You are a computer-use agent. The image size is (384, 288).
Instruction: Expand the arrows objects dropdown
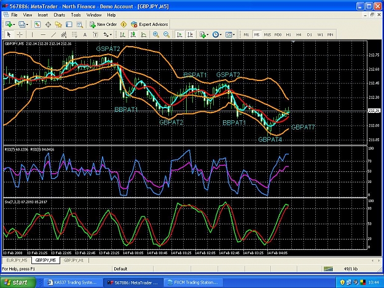tap(111, 35)
